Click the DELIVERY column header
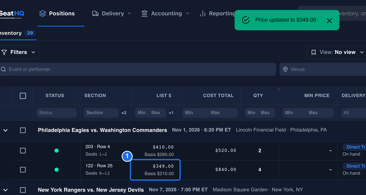This screenshot has height=195, width=366. pyautogui.click(x=353, y=96)
